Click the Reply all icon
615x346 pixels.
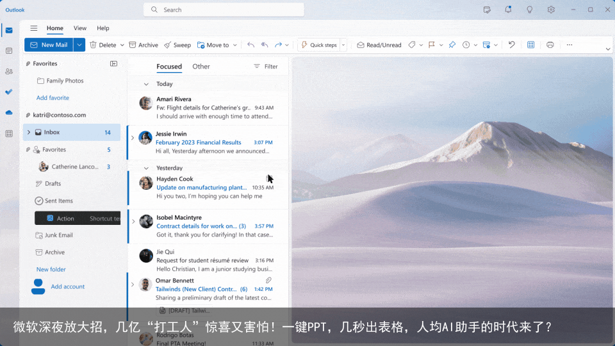pyautogui.click(x=265, y=45)
